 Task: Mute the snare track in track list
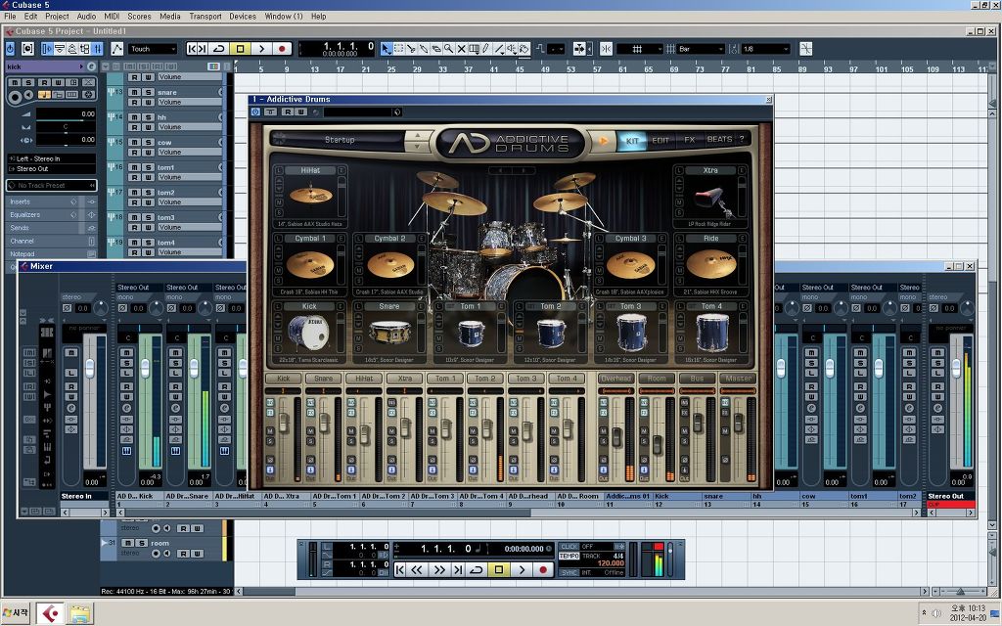click(134, 93)
